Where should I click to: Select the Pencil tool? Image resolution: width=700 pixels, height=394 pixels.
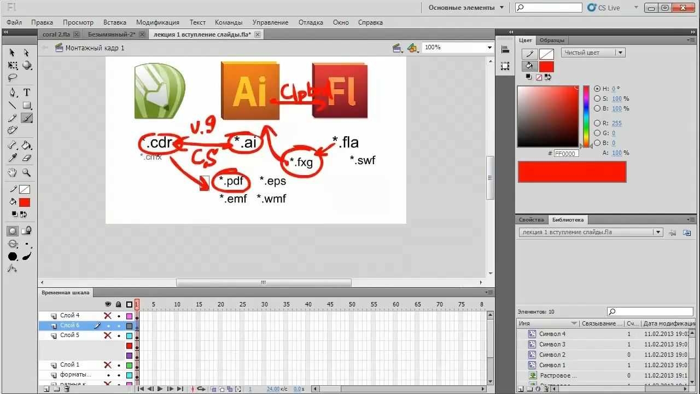[12, 118]
